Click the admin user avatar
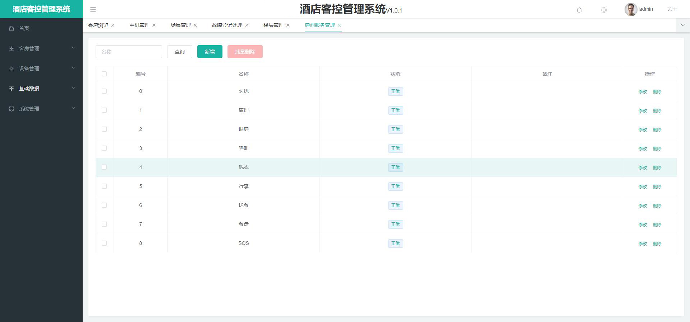Viewport: 690px width, 322px height. [630, 9]
